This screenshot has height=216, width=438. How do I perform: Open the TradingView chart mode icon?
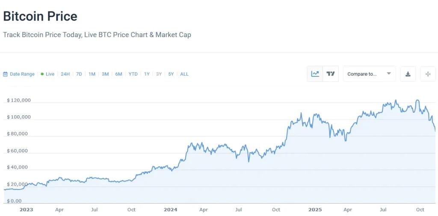coord(331,74)
